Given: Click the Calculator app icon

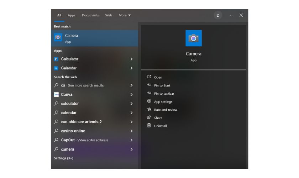Looking at the screenshot, I should point(56,59).
